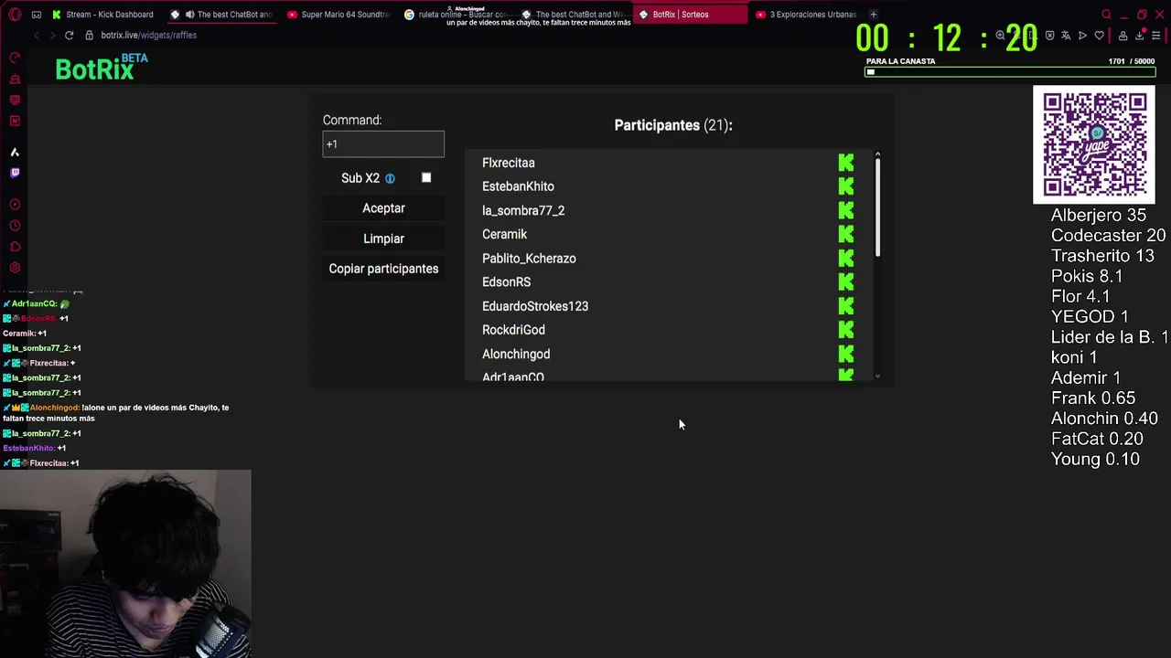The height and width of the screenshot is (658, 1171).
Task: Open the ad blocker shield icon
Action: [1049, 36]
